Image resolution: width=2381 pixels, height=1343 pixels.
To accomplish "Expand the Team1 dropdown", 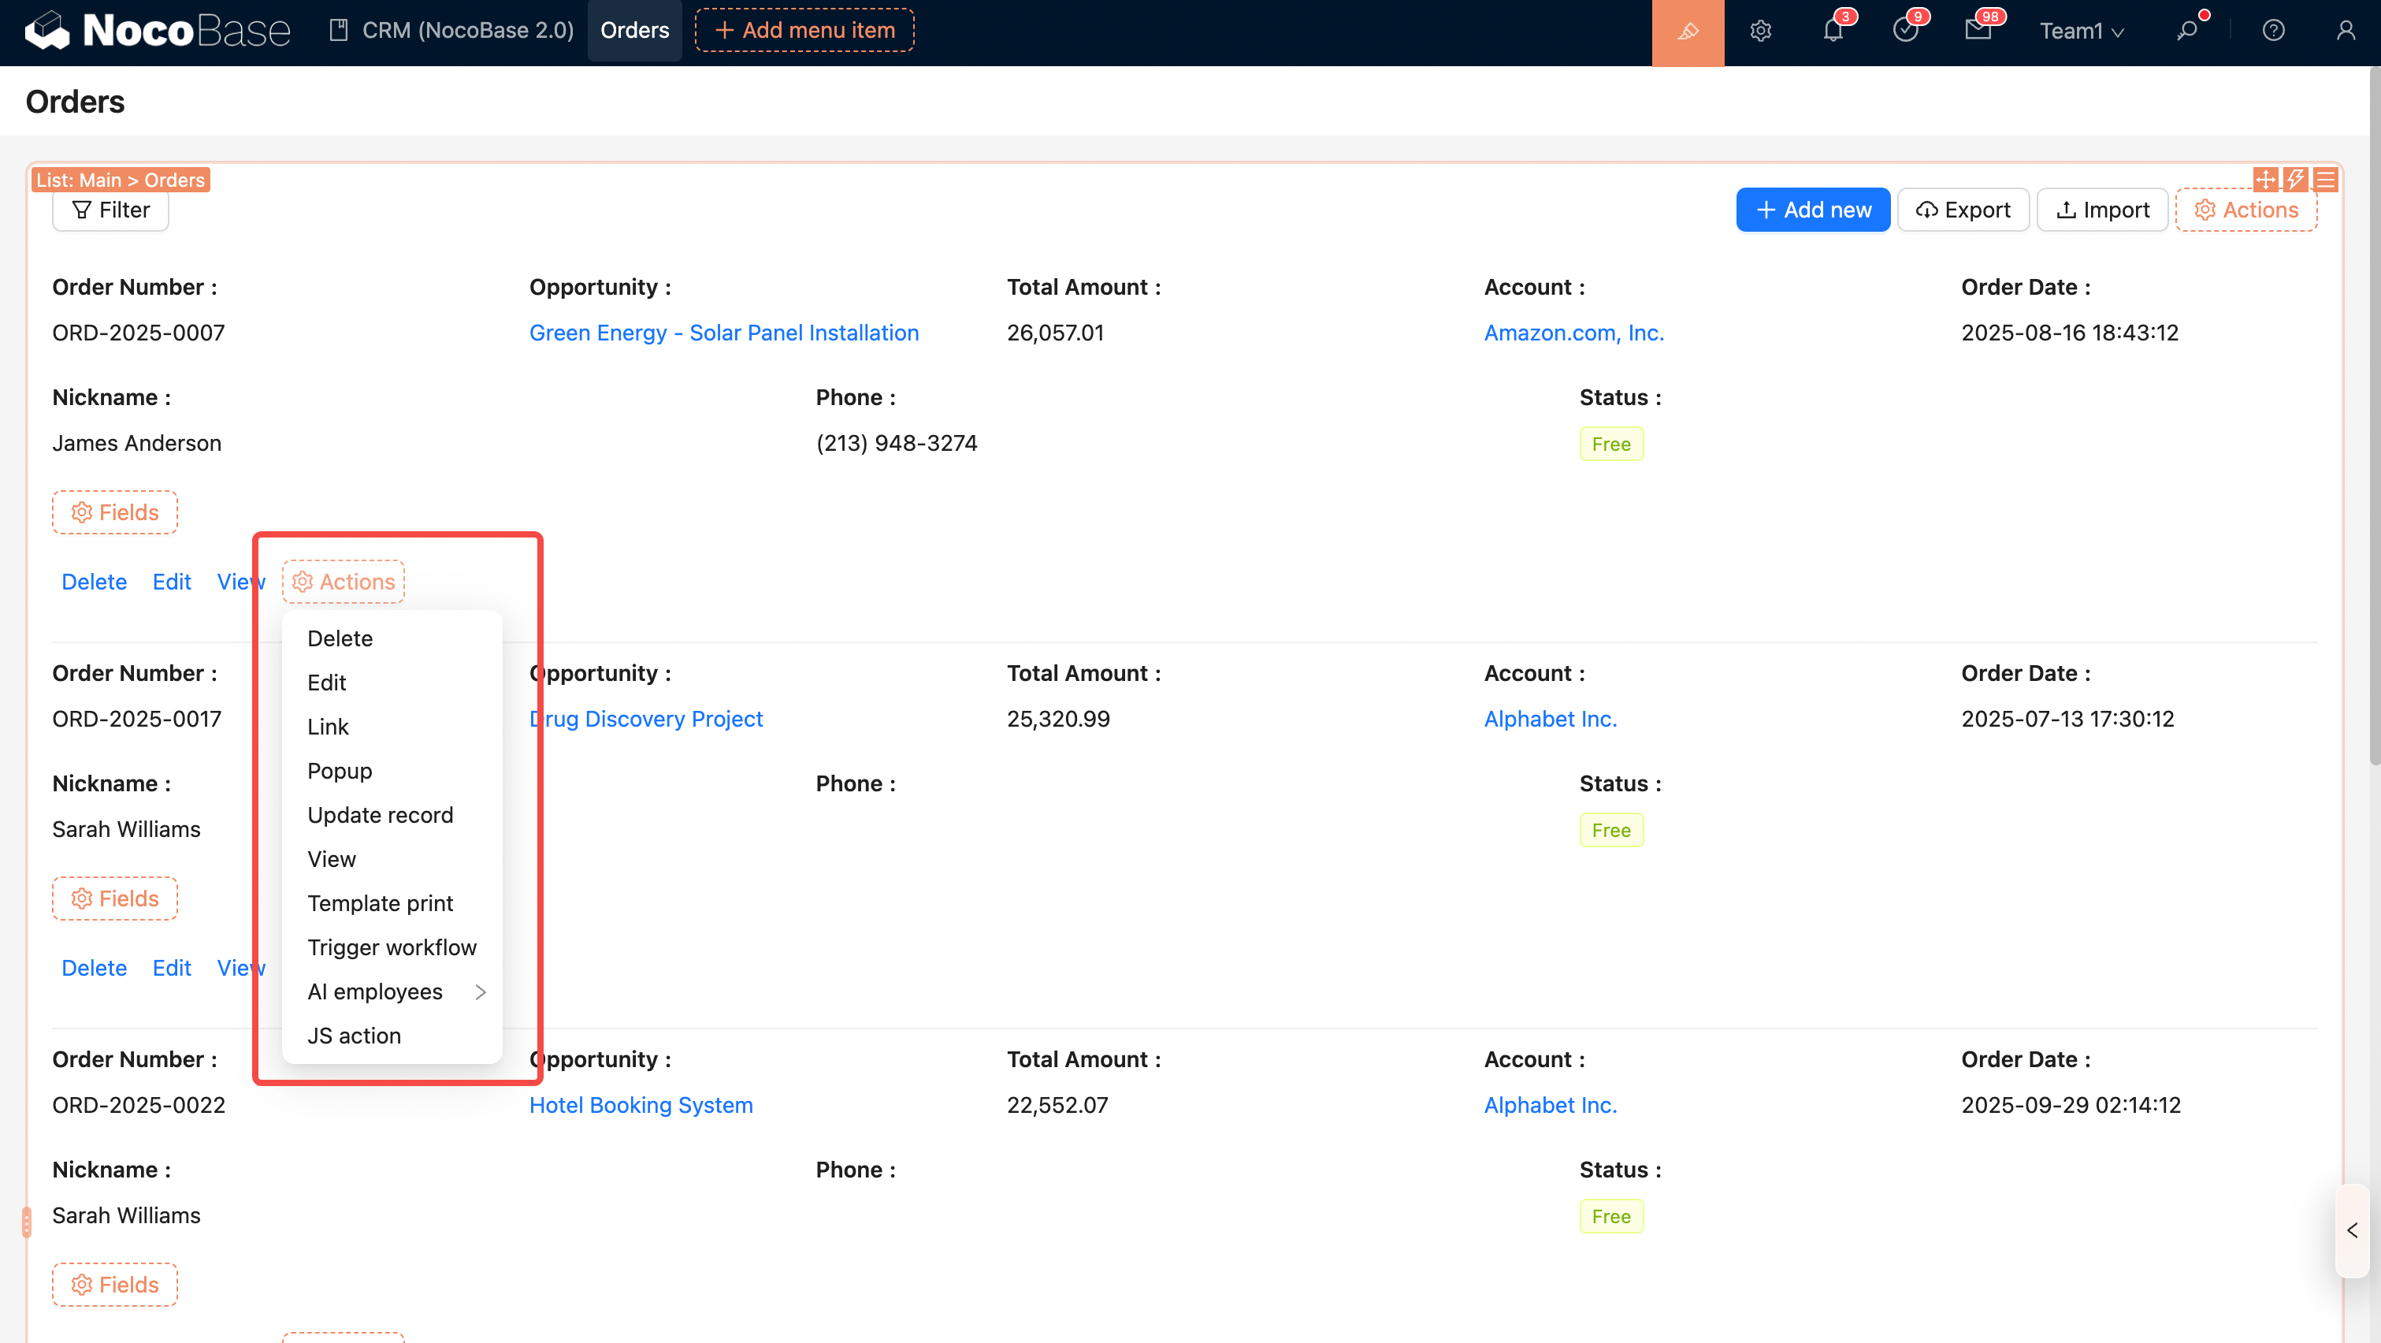I will (2081, 32).
